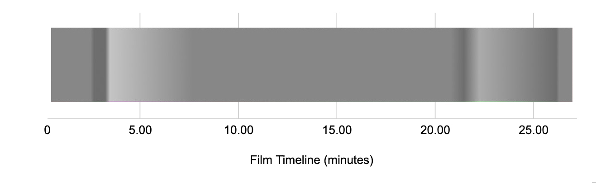Click the gray region at 24 minutes

pyautogui.click(x=514, y=65)
